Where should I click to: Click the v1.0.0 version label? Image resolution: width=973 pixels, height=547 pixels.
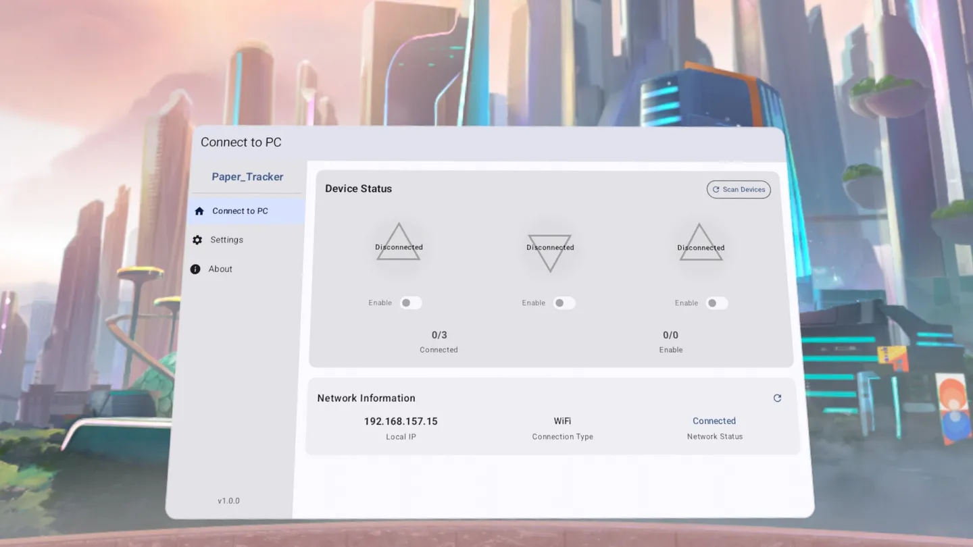(228, 500)
